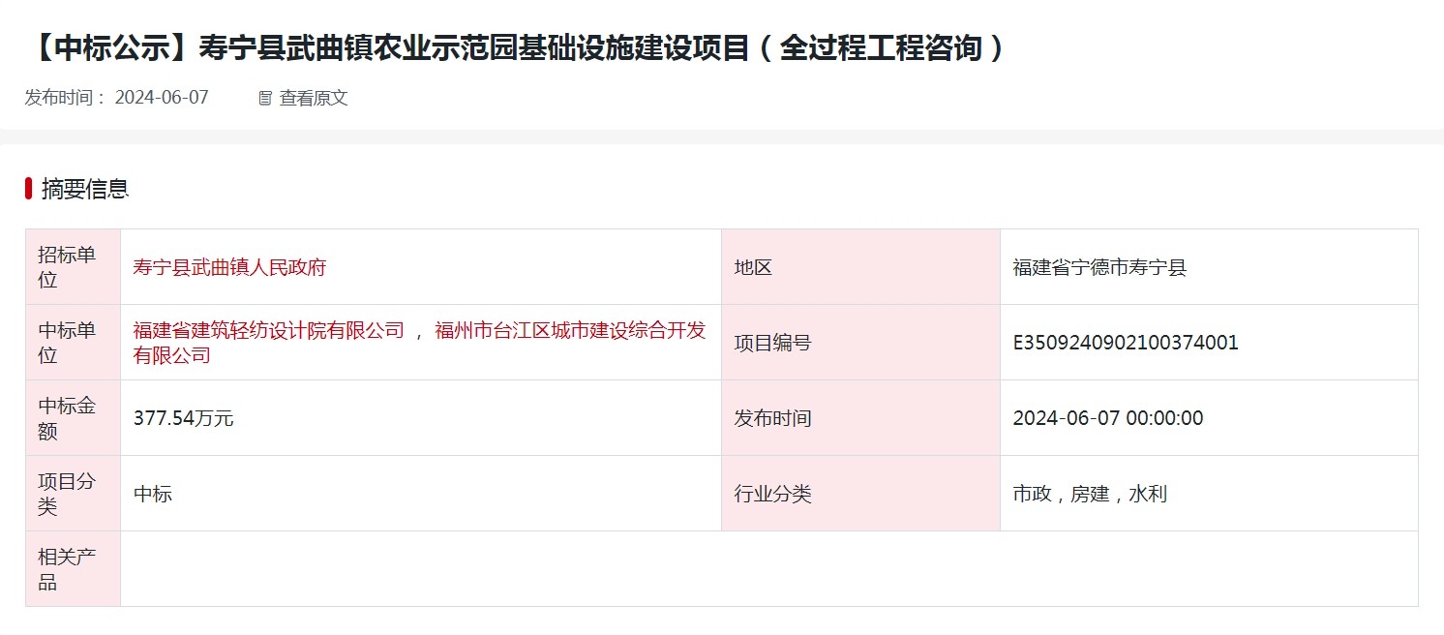
Task: Open the 查看原文 original text link
Action: (x=313, y=98)
